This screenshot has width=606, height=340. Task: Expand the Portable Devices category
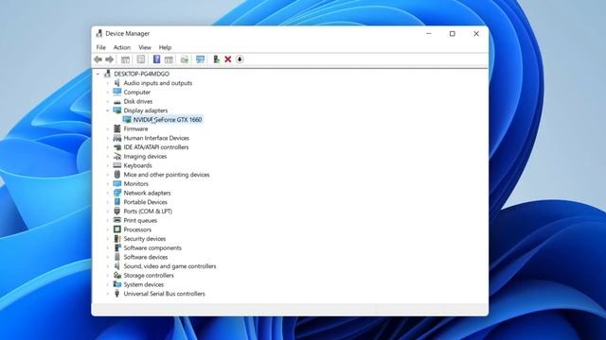(x=107, y=202)
